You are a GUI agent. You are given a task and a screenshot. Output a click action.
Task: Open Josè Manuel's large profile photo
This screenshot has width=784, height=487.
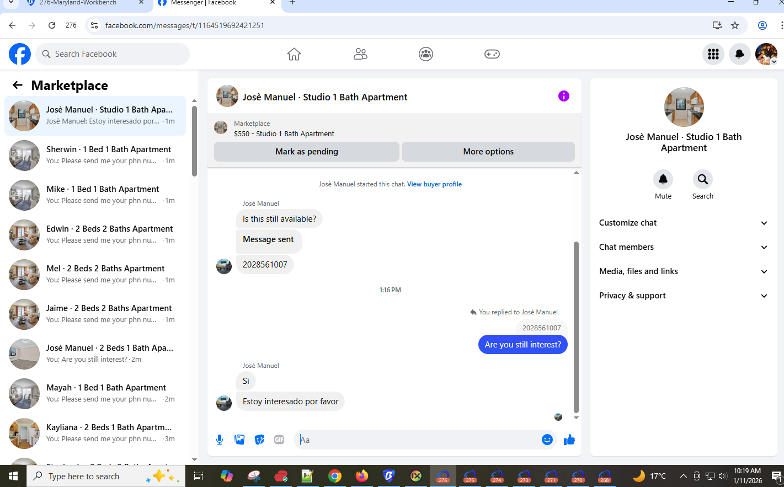684,107
